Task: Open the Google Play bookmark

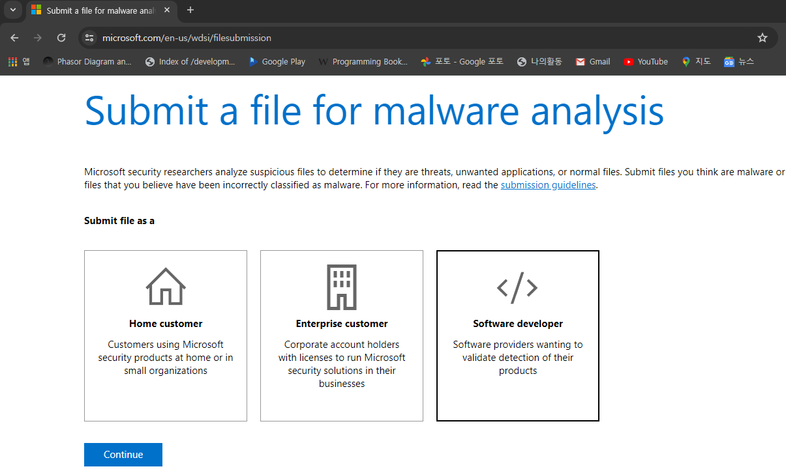Action: point(277,62)
